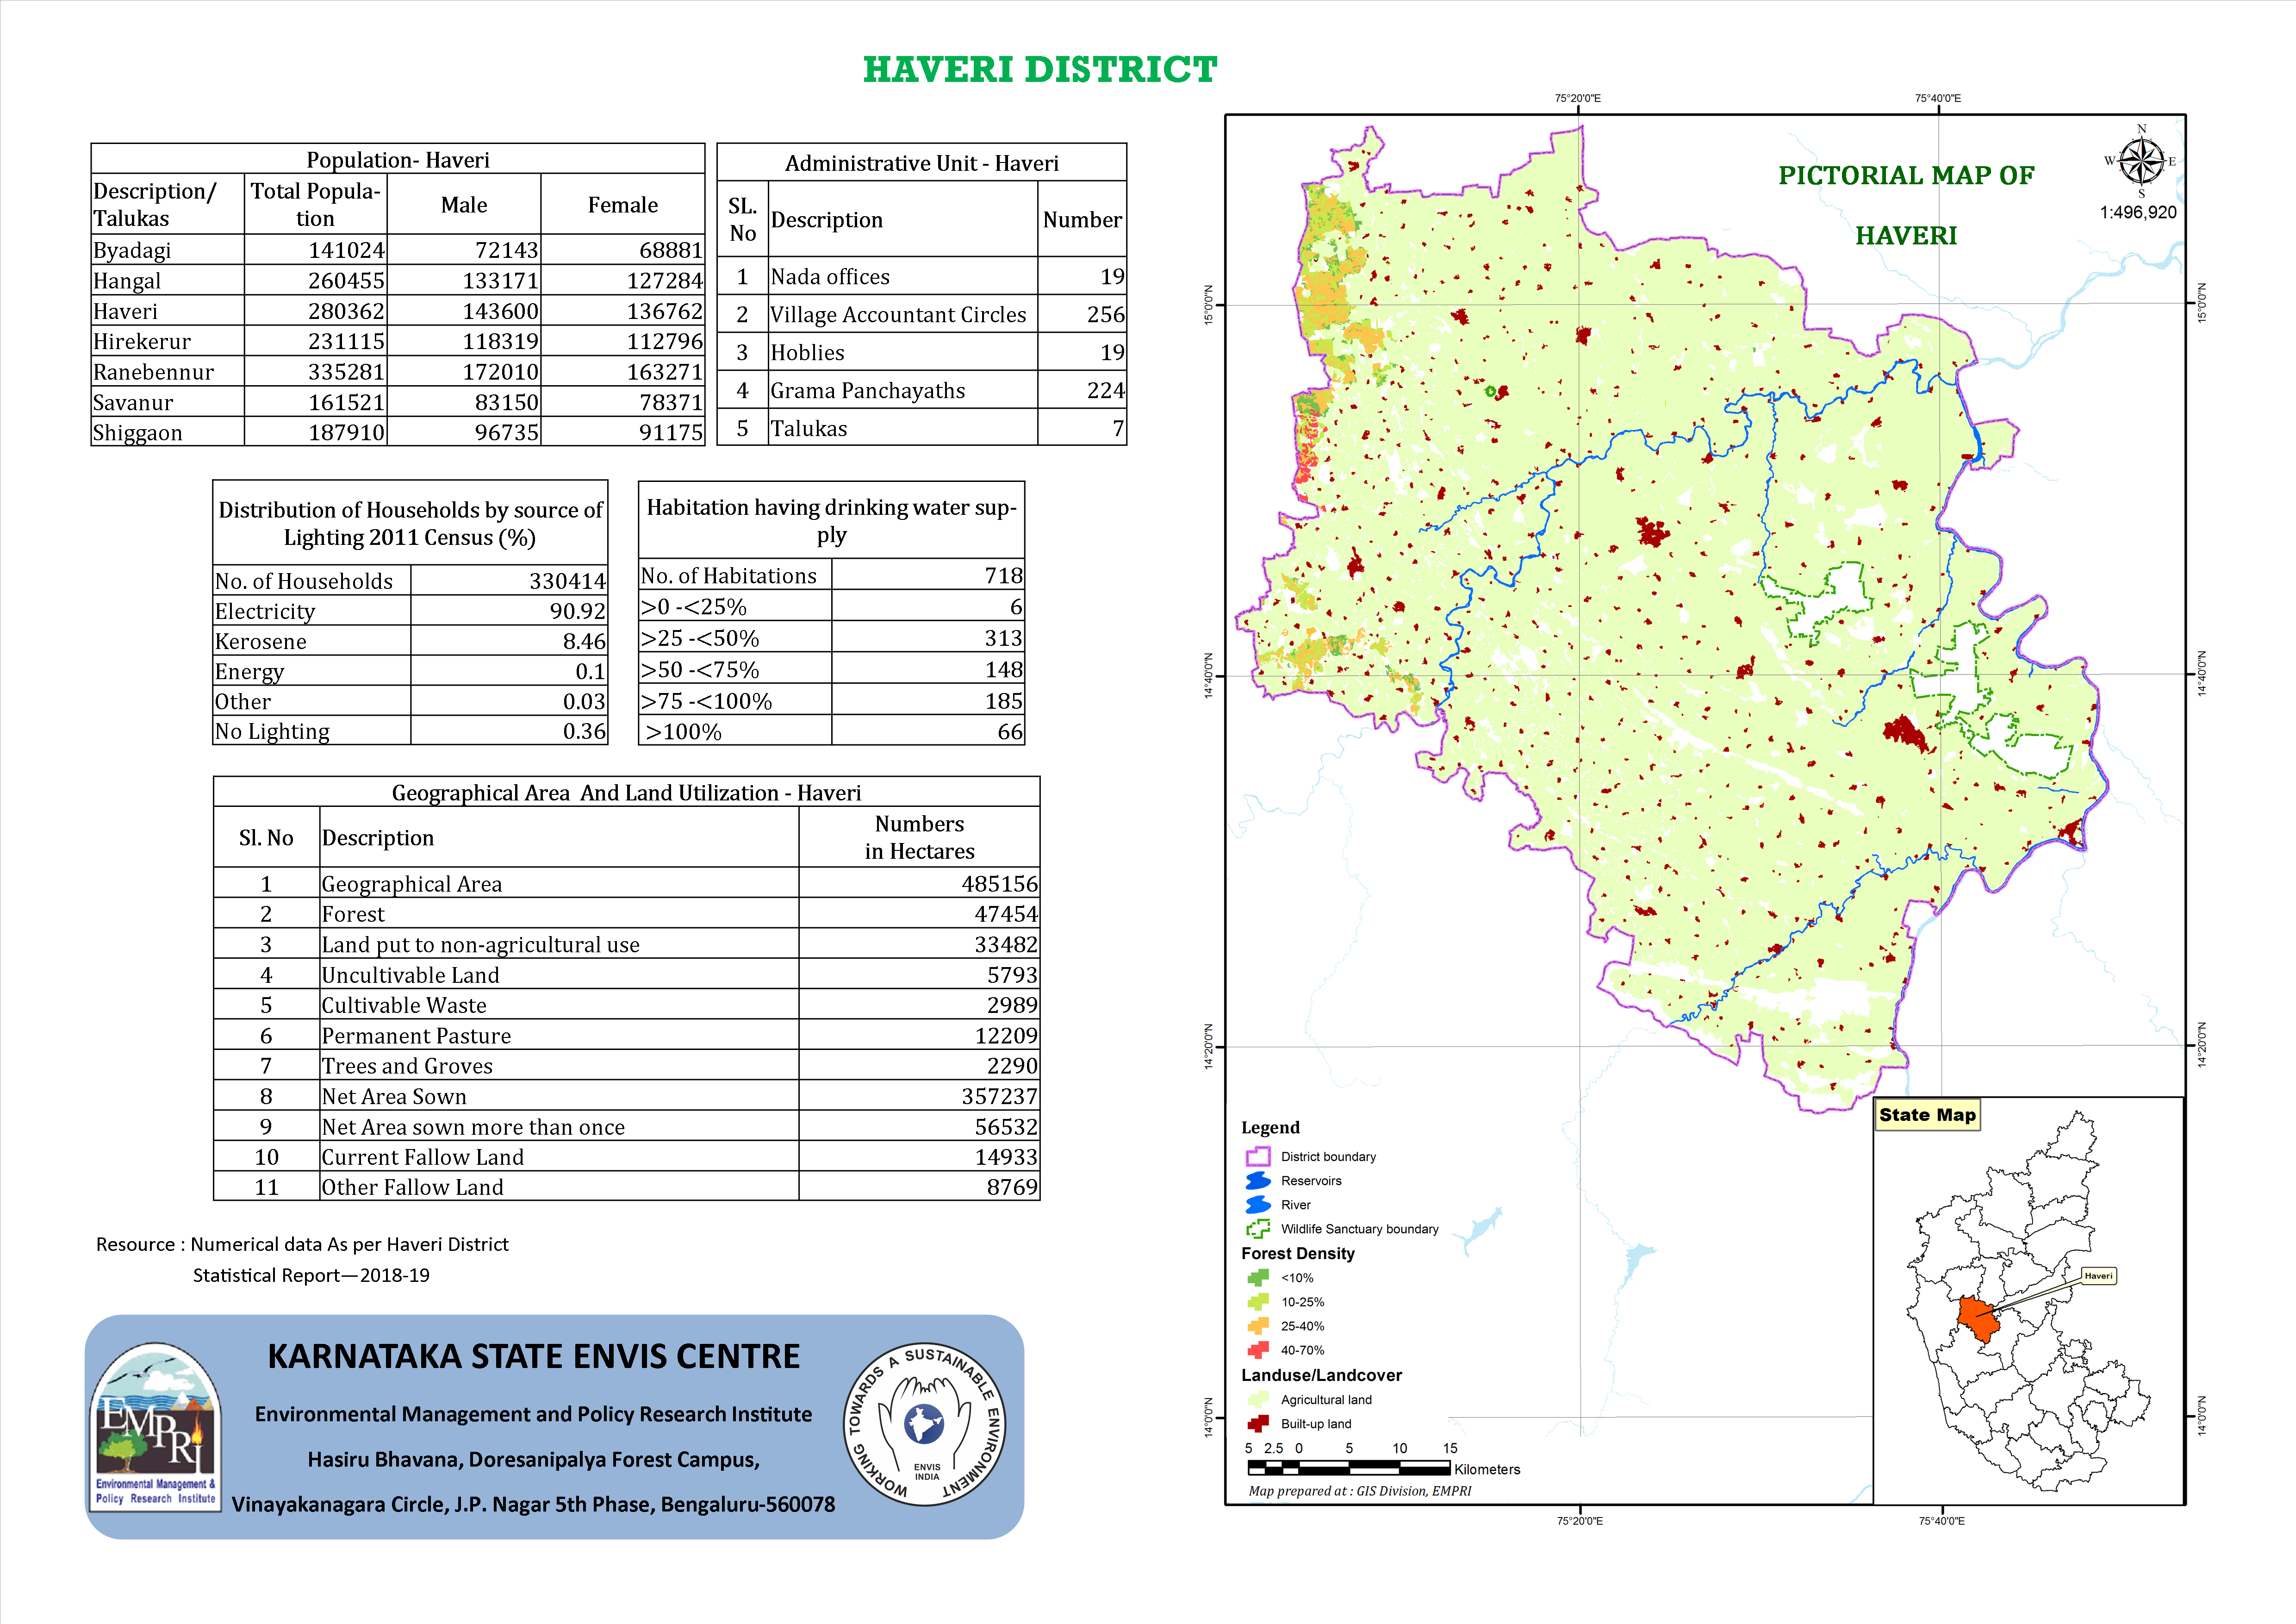The image size is (2296, 1624).
Task: Click the No. of Habitations value 718
Action: click(x=1003, y=576)
